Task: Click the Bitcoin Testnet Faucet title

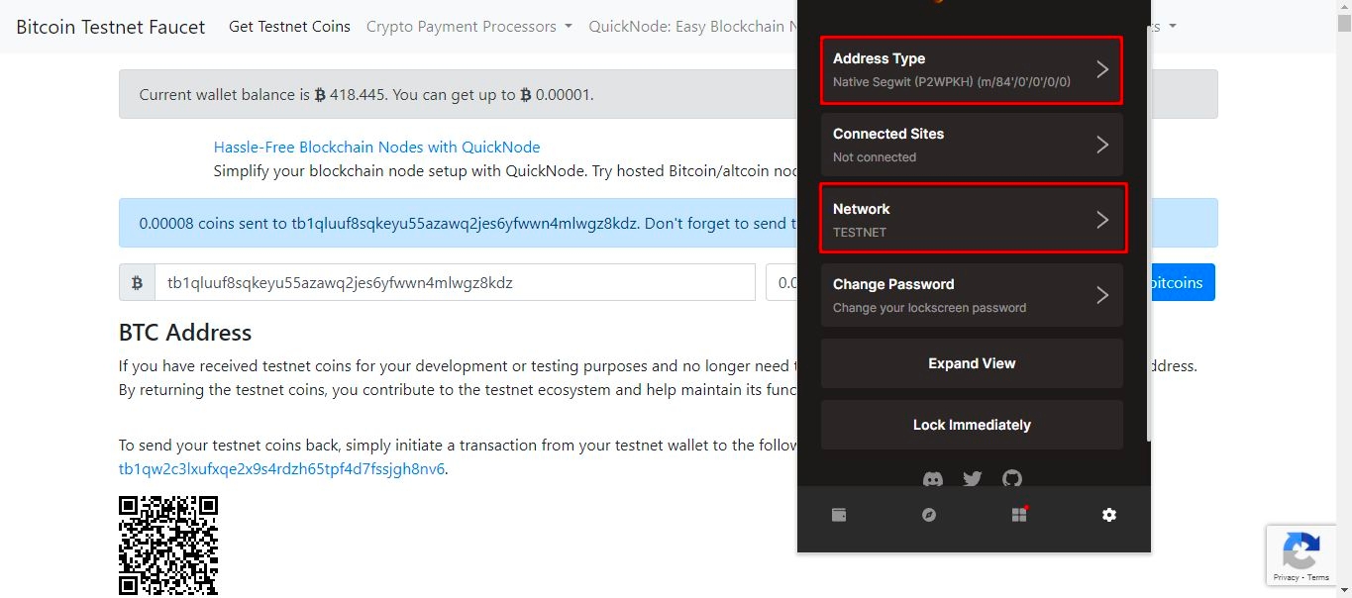Action: [x=111, y=27]
